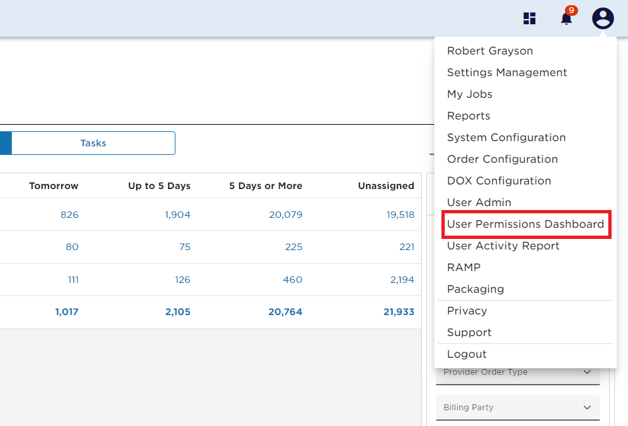
Task: Click the Unassigned column header
Action: pyautogui.click(x=386, y=186)
